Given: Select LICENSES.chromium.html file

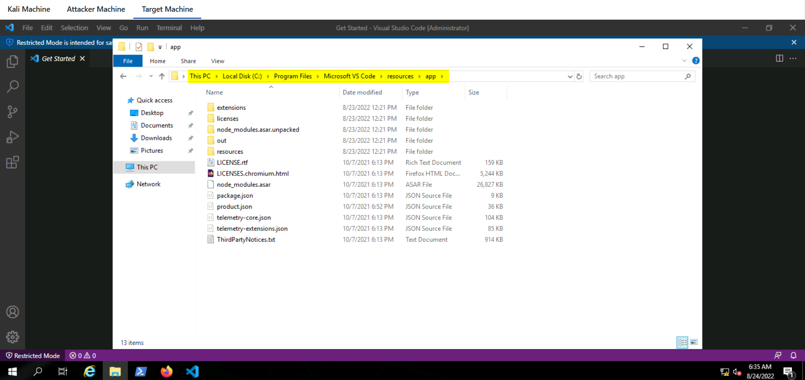Looking at the screenshot, I should (x=252, y=173).
